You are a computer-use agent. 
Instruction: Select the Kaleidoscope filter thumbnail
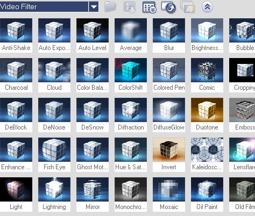(x=207, y=149)
